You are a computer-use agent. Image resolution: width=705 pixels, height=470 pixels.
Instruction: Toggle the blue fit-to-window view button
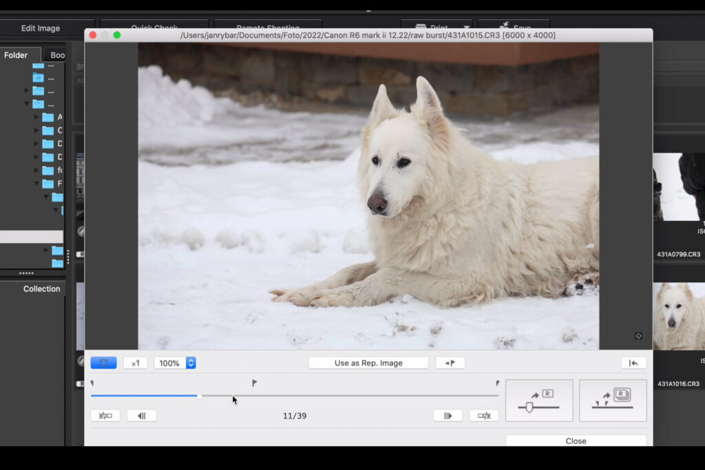tap(103, 363)
